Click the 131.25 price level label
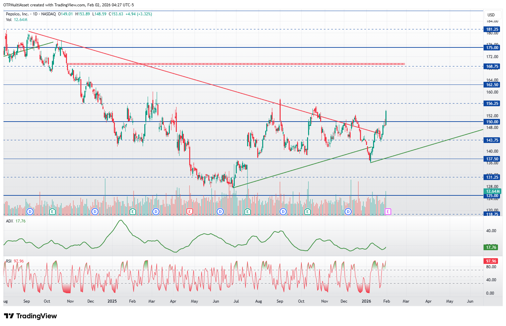506x326 pixels. 492,177
